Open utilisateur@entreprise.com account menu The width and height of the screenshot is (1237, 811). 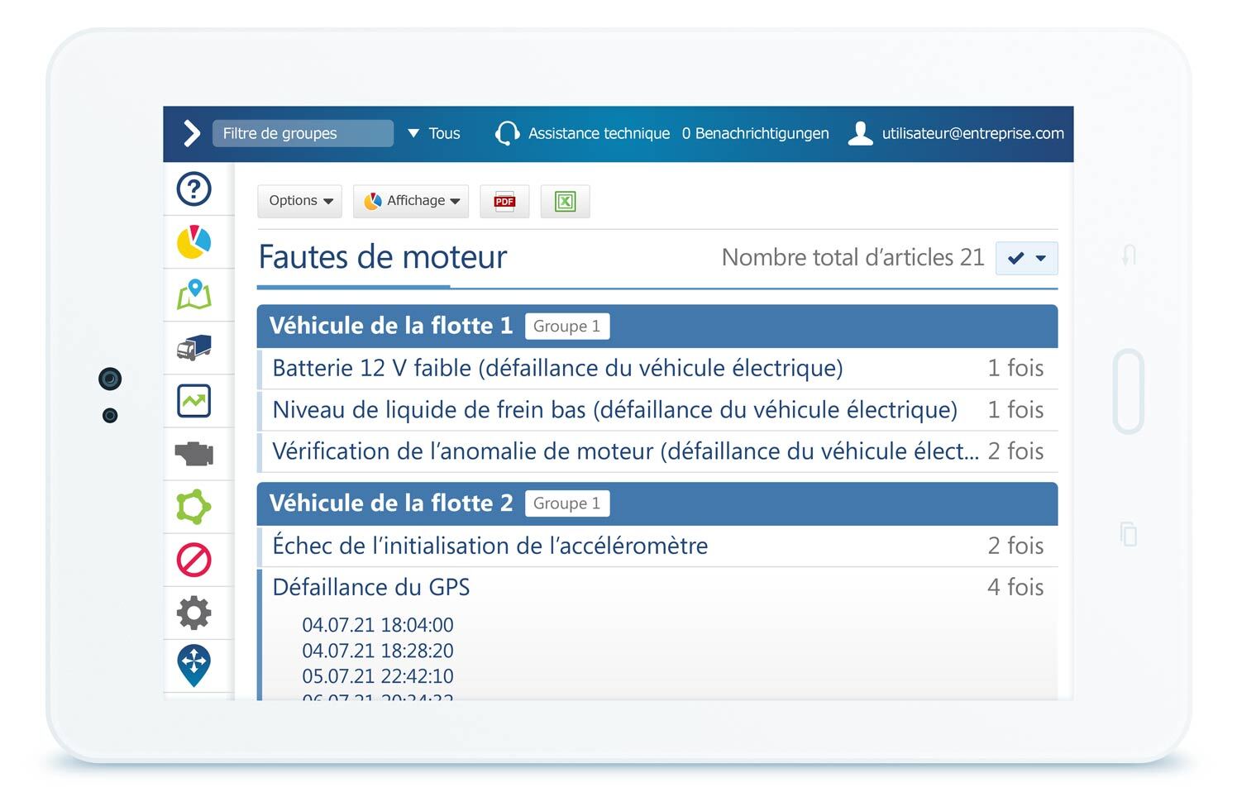(972, 133)
